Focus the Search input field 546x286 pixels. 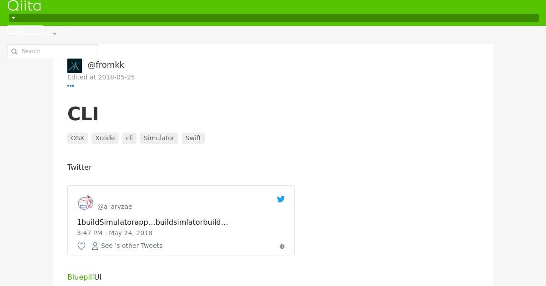coord(53,51)
